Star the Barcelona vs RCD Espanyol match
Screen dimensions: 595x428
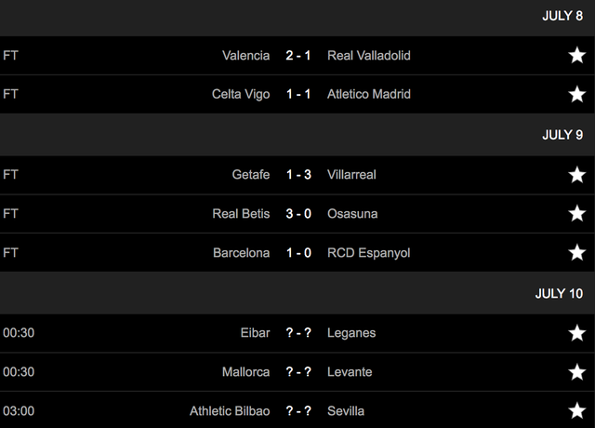[x=577, y=253]
